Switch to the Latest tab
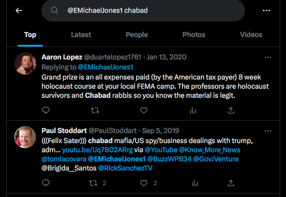This screenshot has width=286, height=197. click(81, 35)
